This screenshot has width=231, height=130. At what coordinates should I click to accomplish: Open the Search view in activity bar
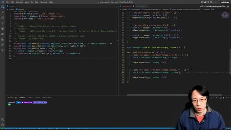pos(3,12)
